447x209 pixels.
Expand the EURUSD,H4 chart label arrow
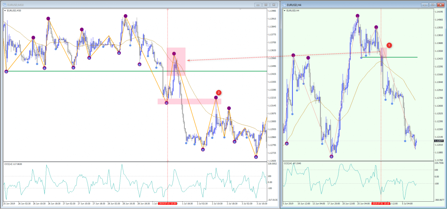pos(285,11)
